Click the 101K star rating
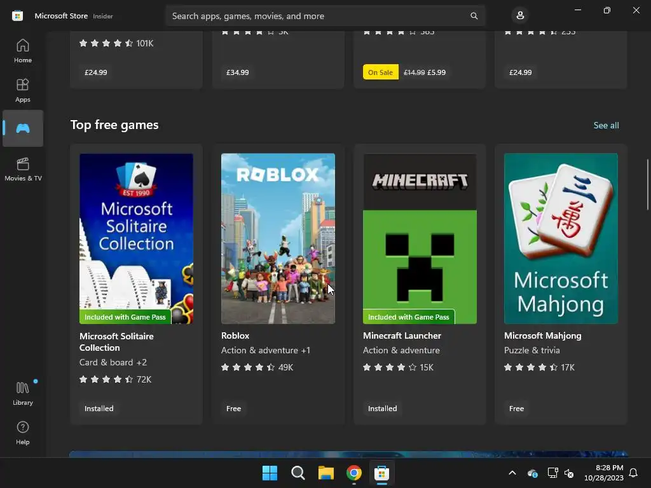 click(116, 43)
